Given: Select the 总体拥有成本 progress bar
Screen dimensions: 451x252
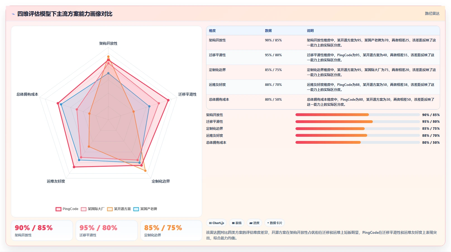Looking at the screenshot, I should pyautogui.click(x=357, y=142).
